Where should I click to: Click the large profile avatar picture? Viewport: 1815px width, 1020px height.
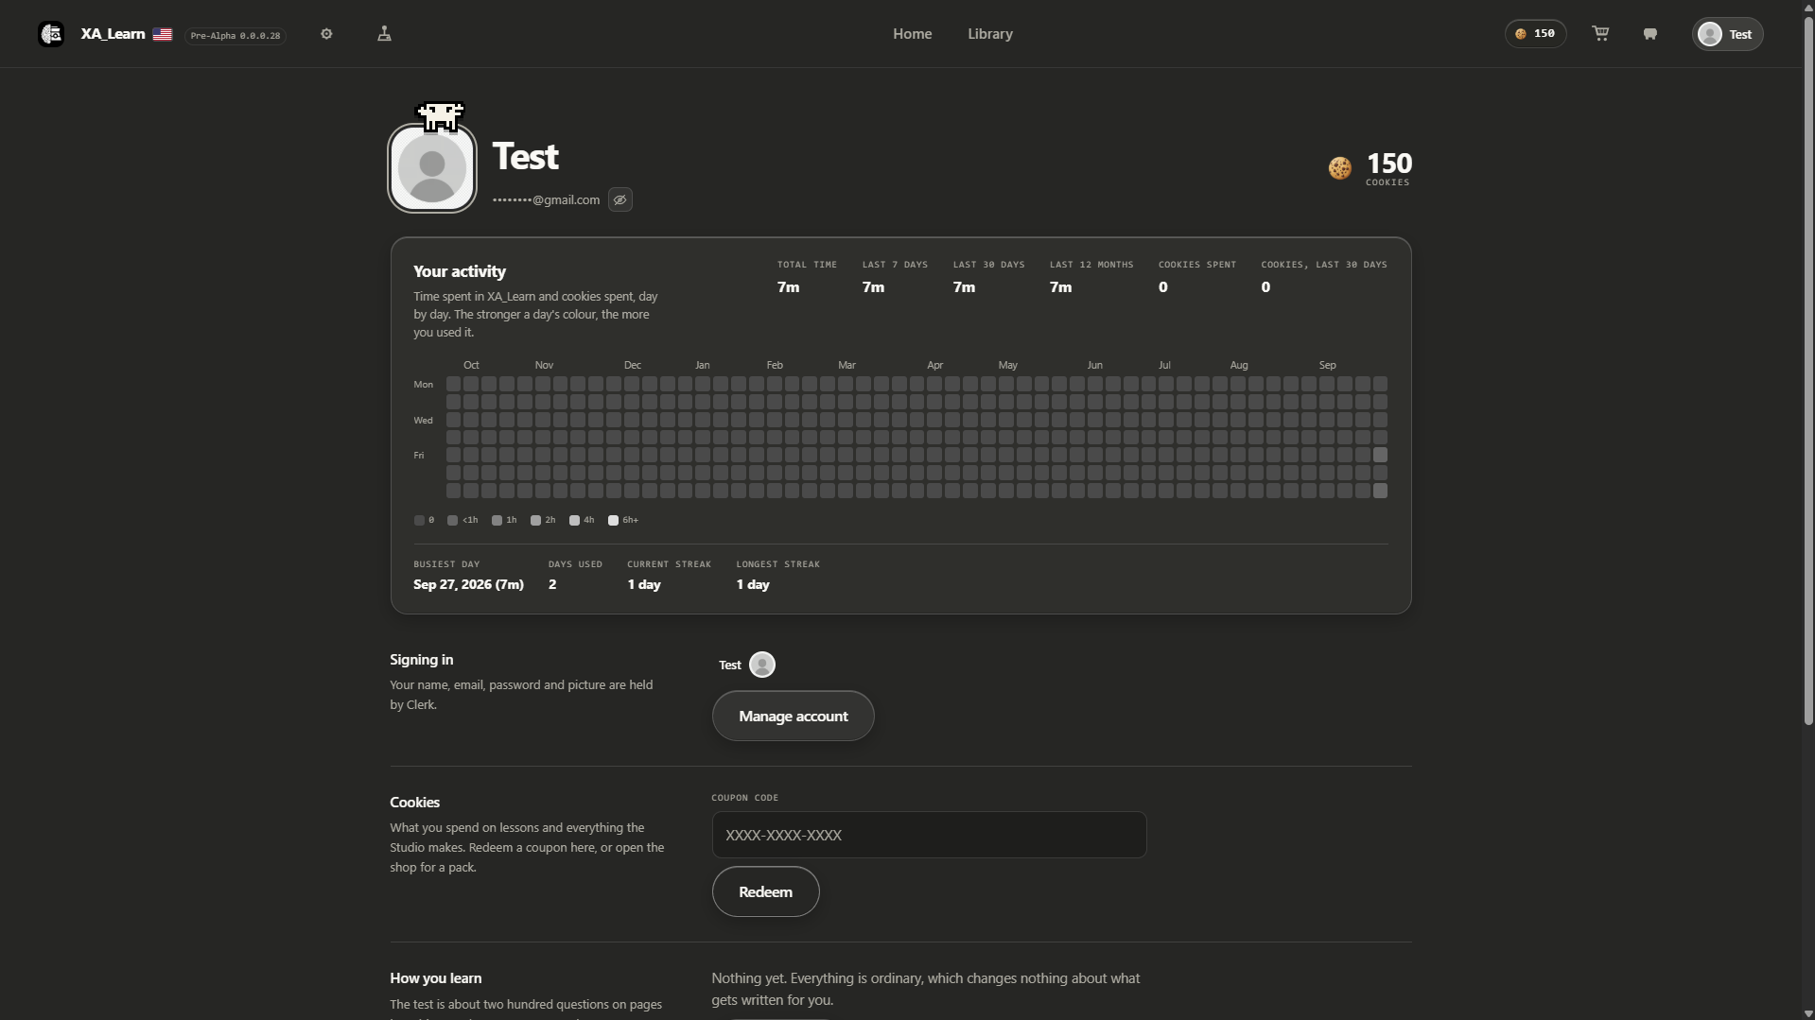pyautogui.click(x=432, y=168)
